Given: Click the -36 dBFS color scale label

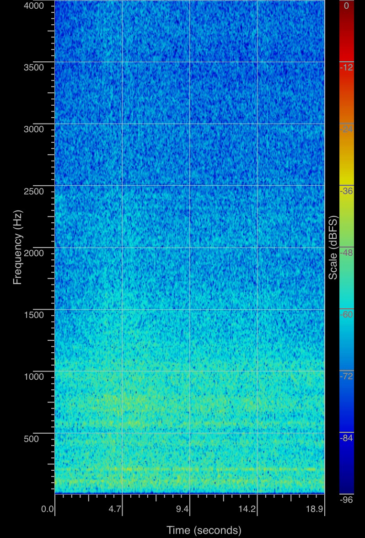Looking at the screenshot, I should 347,191.
